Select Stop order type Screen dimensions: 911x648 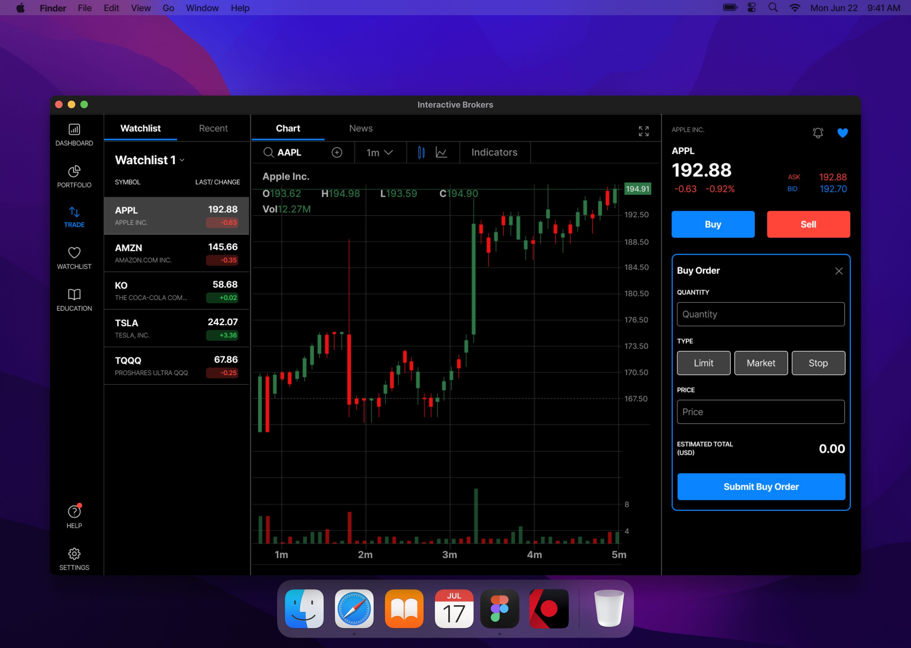click(818, 363)
